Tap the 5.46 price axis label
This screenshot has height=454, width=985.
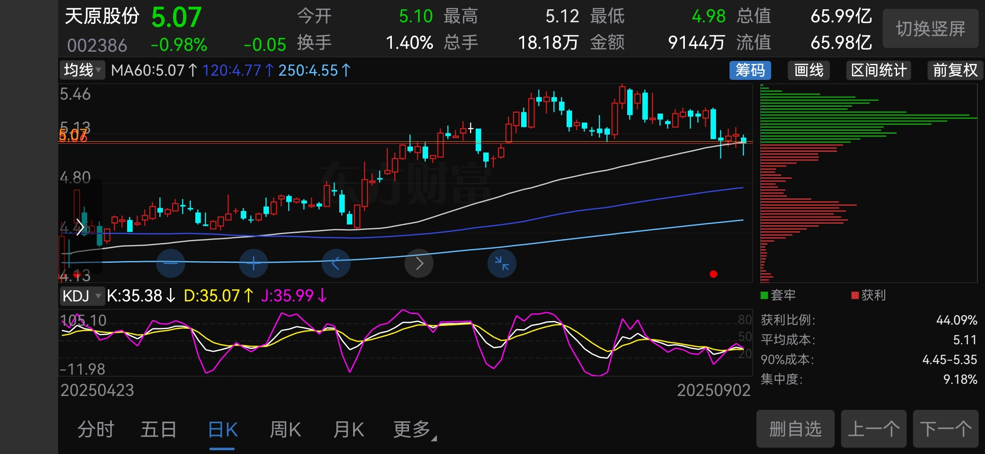coord(75,94)
